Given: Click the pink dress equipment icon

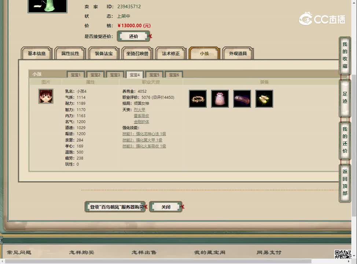Looking at the screenshot, I should coord(220,99).
